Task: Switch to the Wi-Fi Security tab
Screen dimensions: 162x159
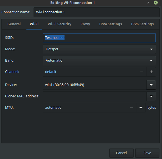Action: (x=59, y=24)
